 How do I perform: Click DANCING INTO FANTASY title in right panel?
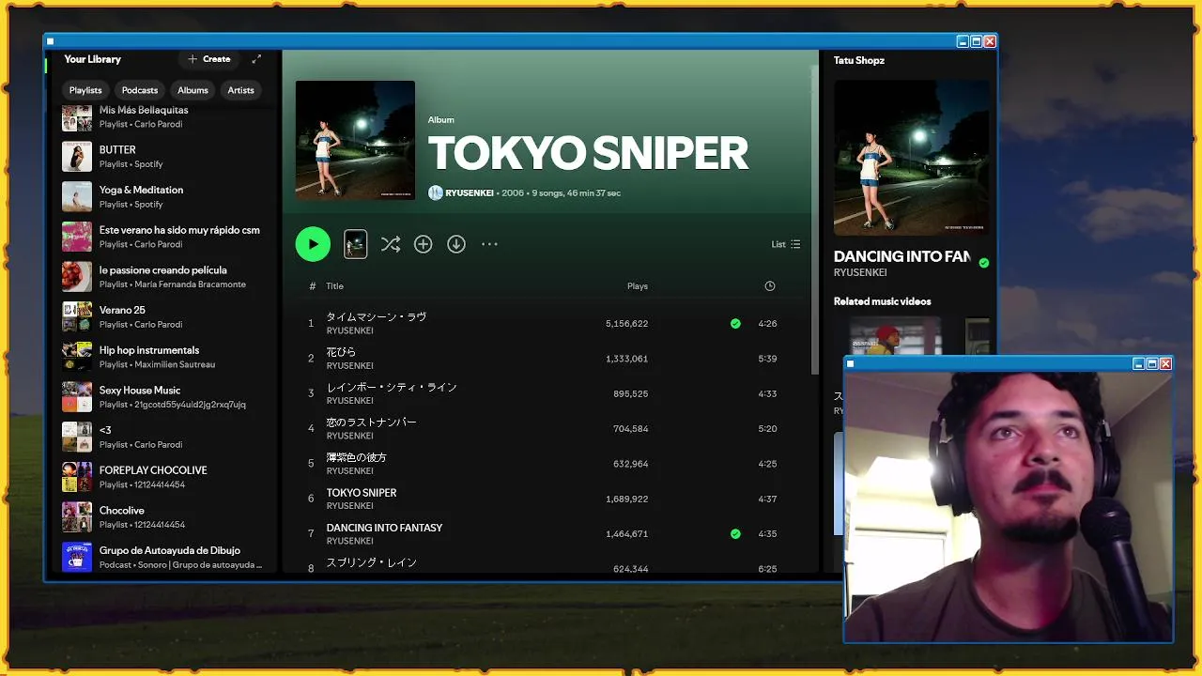coord(902,256)
